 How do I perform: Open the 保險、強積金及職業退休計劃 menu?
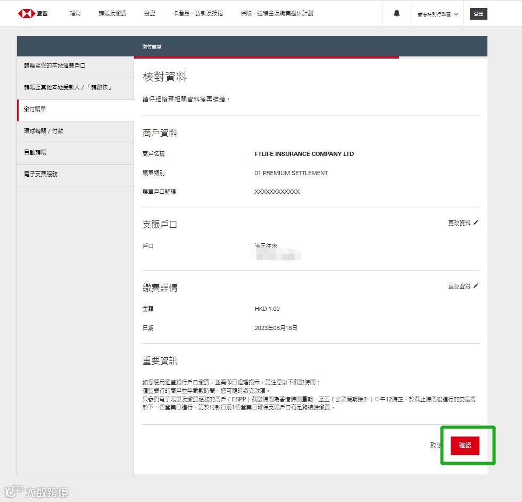pyautogui.click(x=277, y=13)
